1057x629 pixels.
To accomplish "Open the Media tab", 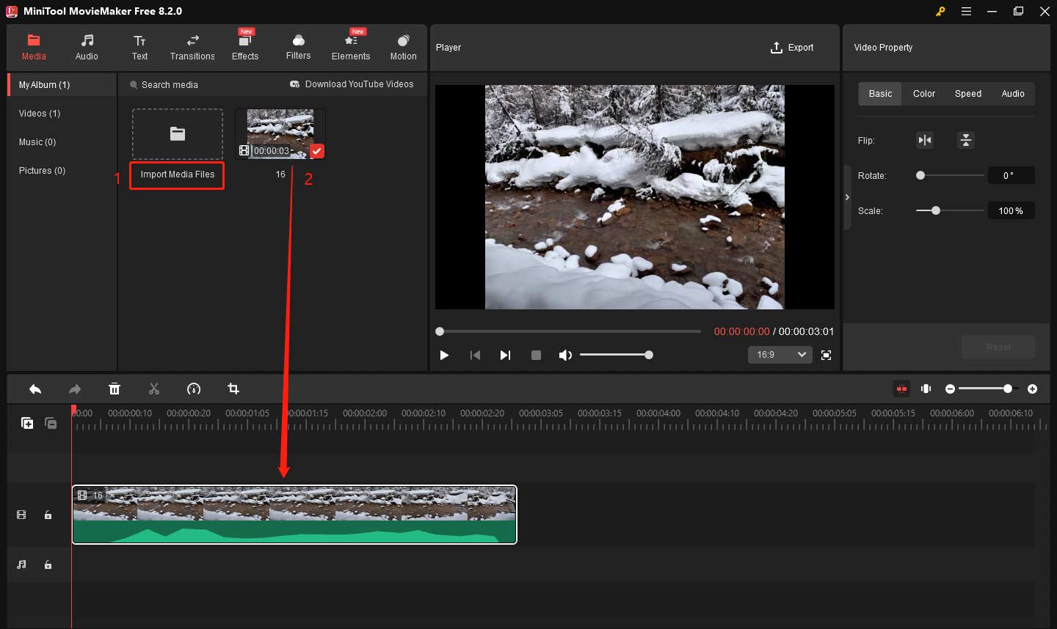I will tap(34, 47).
